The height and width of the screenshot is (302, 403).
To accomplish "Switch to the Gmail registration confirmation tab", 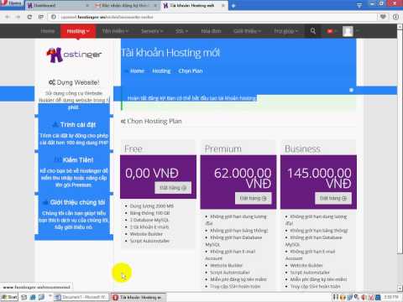I will [x=127, y=5].
